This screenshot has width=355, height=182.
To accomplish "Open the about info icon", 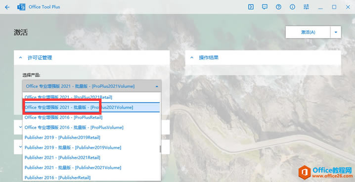I will pyautogui.click(x=292, y=7).
